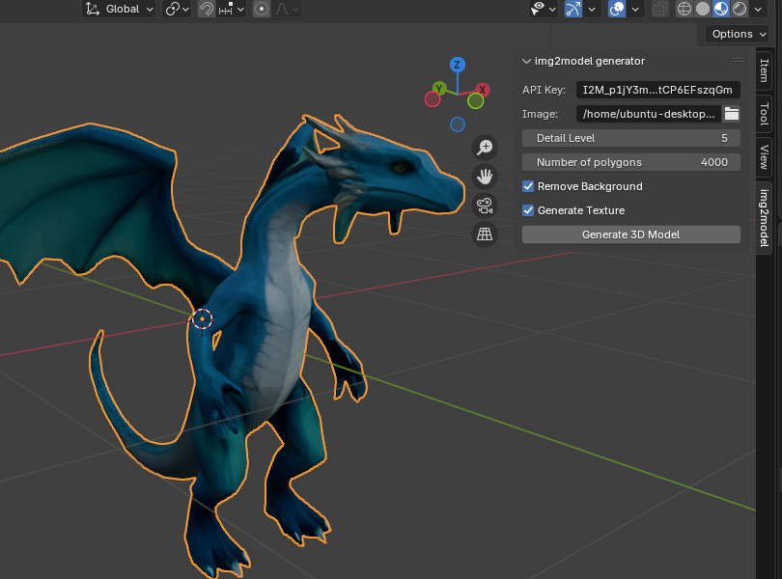Open the snapping settings dropdown
The image size is (782, 579).
(x=232, y=9)
